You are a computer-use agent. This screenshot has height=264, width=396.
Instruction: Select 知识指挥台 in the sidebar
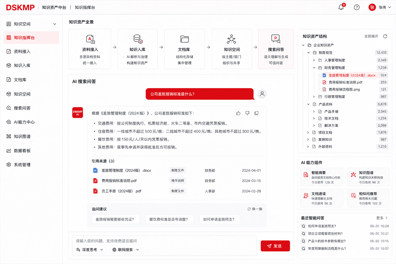coord(31,38)
